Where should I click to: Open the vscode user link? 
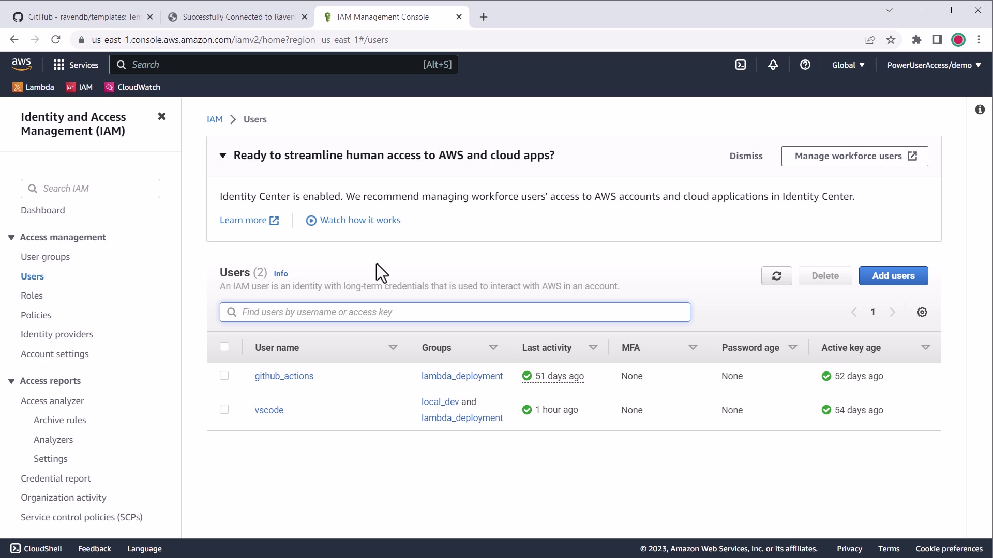pos(269,410)
